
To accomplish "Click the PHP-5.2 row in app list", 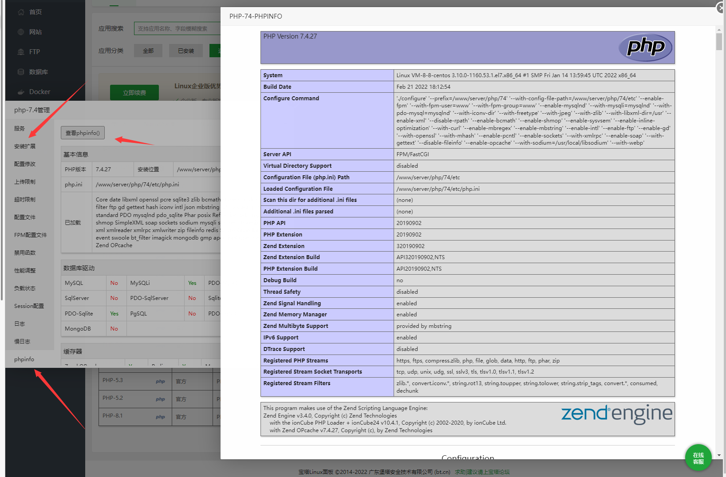I will coord(159,399).
